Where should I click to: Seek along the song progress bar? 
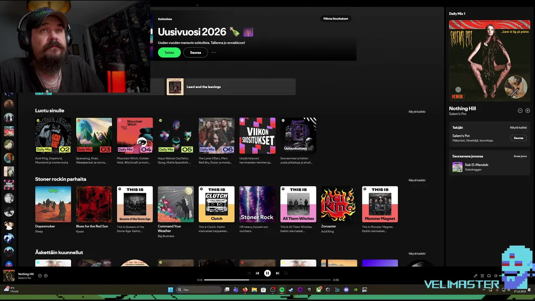click(x=267, y=280)
